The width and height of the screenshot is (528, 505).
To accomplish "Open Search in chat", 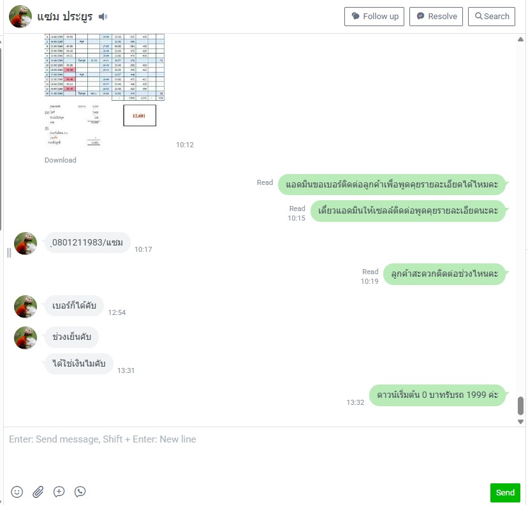I will (492, 17).
